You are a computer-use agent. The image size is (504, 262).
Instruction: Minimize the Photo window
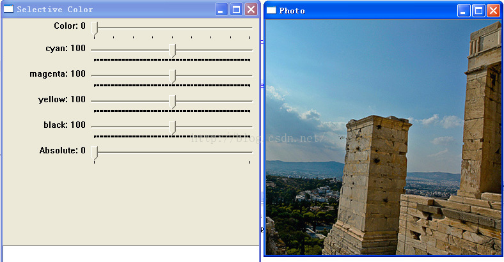464,11
